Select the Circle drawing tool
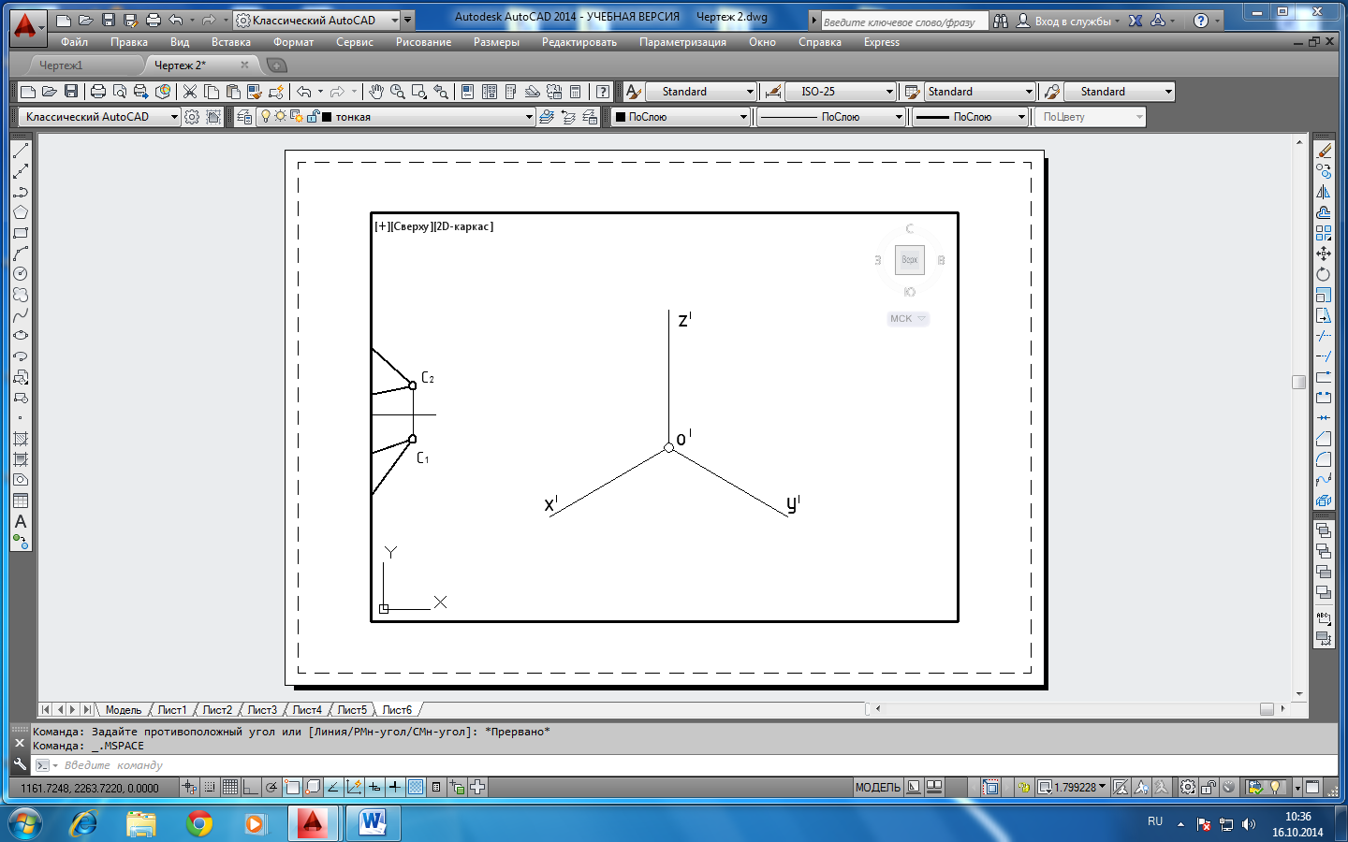Image resolution: width=1348 pixels, height=842 pixels. coord(21,274)
